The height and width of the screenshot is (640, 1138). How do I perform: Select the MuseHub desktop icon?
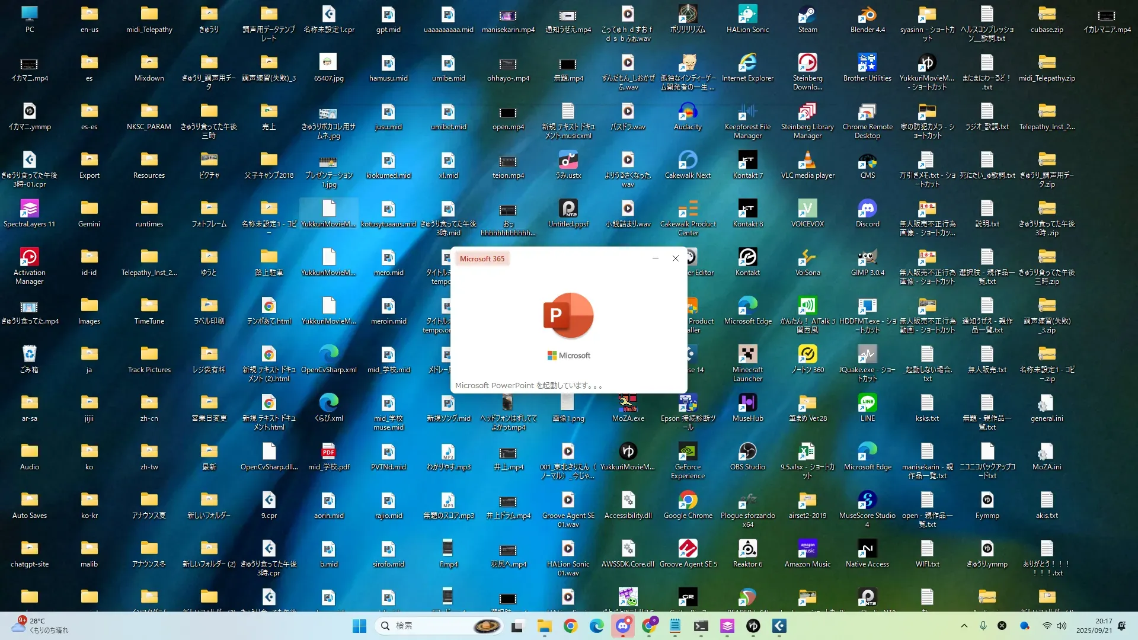point(747,404)
